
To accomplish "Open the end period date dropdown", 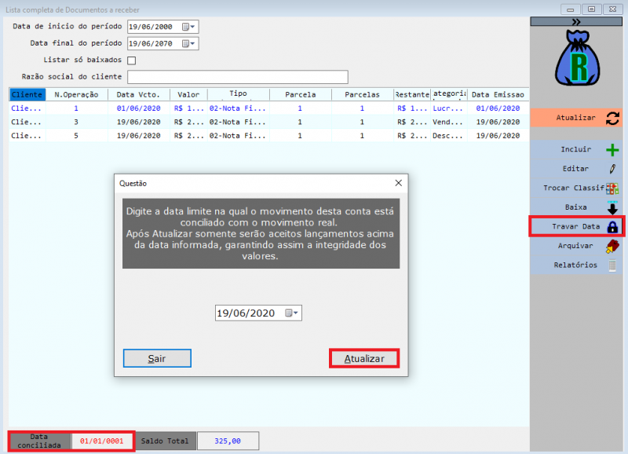I will pos(188,44).
